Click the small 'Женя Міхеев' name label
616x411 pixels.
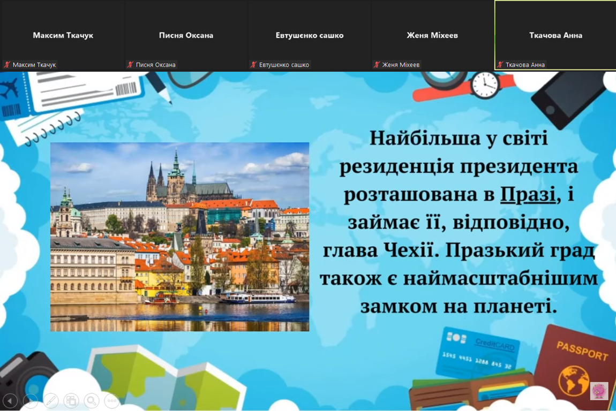coord(401,65)
